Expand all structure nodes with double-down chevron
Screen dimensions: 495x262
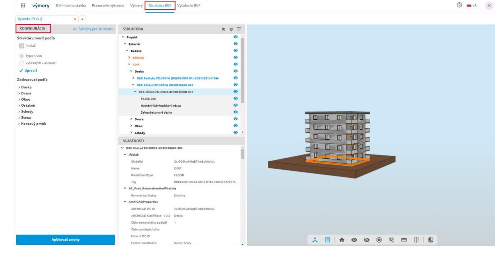point(231,29)
